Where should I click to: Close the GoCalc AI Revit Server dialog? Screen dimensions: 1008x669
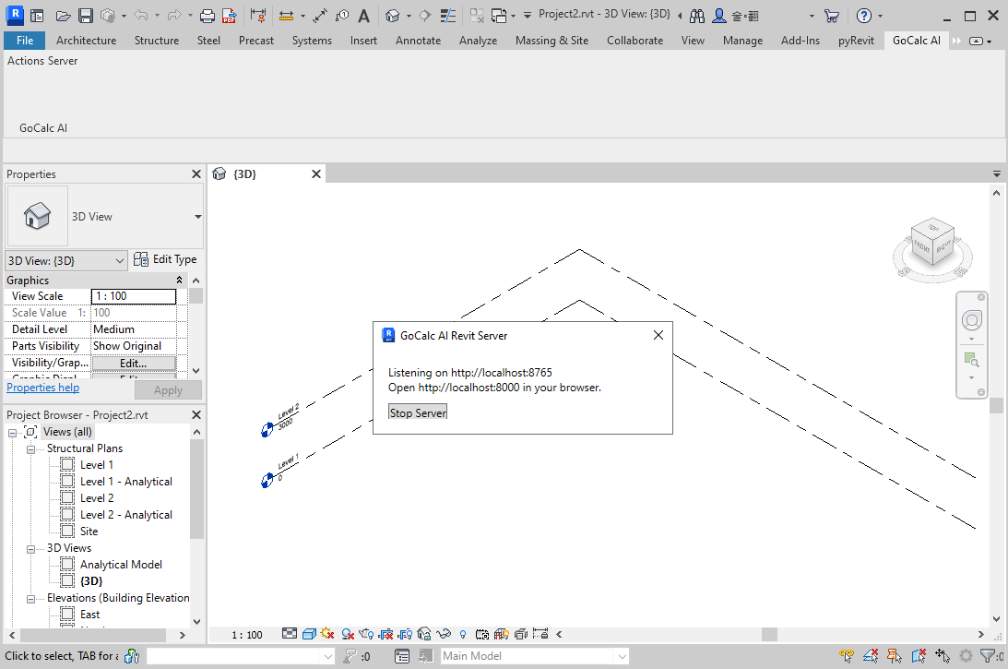click(x=658, y=335)
